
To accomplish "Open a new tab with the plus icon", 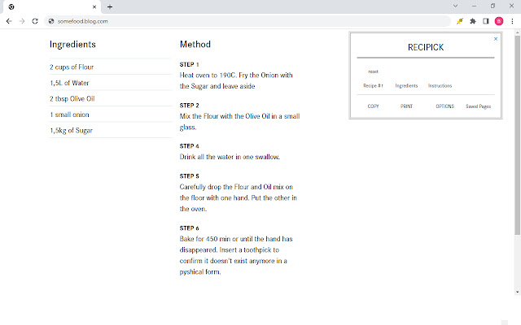I will (x=110, y=6).
